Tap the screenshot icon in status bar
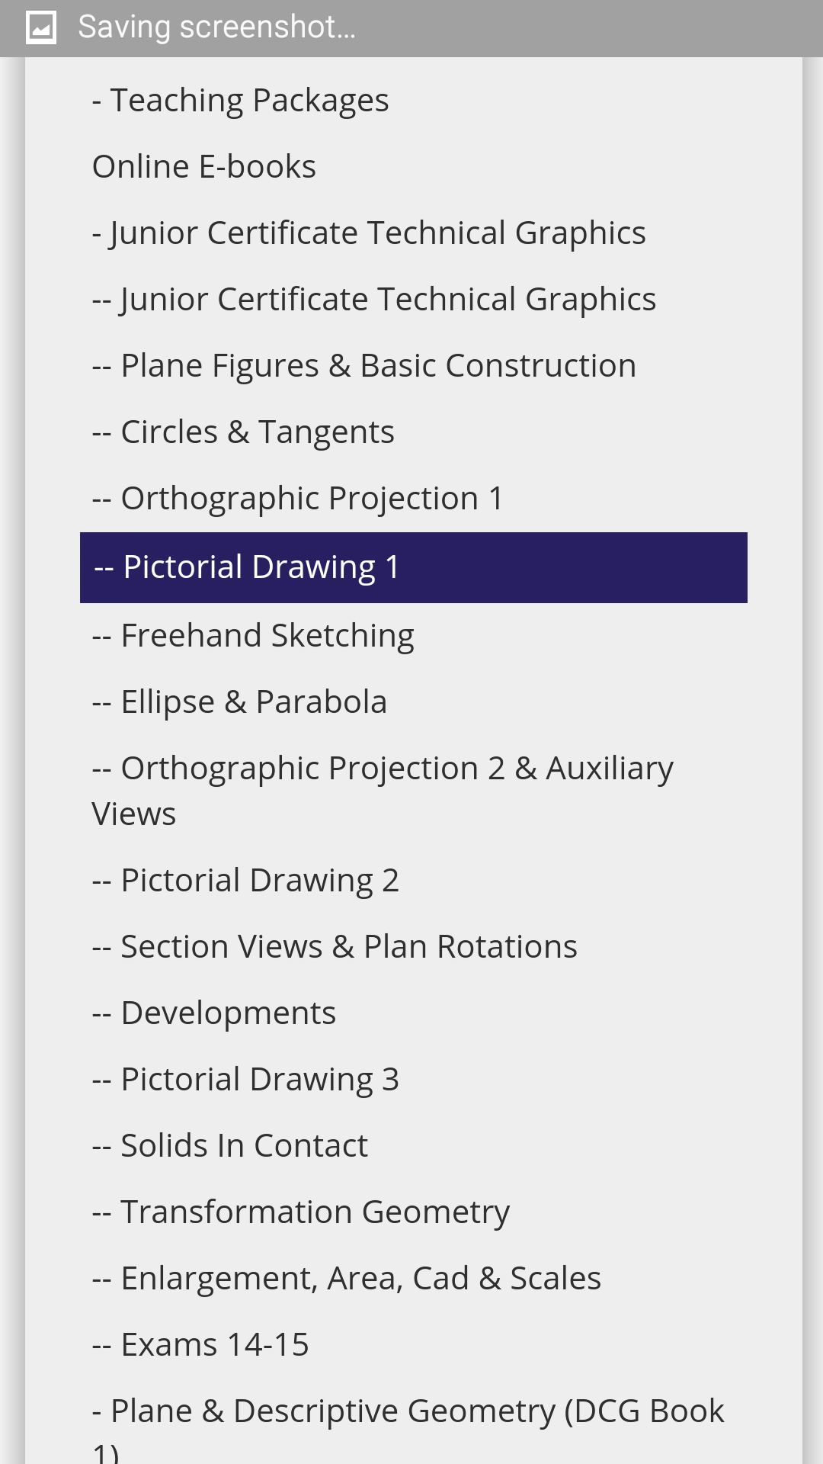Viewport: 823px width, 1464px height. tap(41, 28)
